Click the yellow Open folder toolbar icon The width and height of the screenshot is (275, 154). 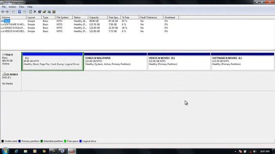click(44, 12)
